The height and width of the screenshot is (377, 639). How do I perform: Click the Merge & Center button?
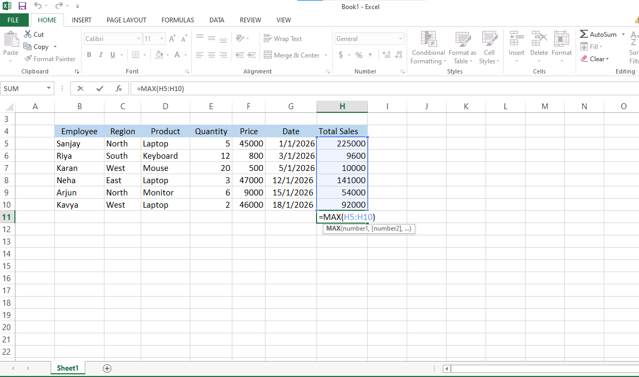pos(291,55)
